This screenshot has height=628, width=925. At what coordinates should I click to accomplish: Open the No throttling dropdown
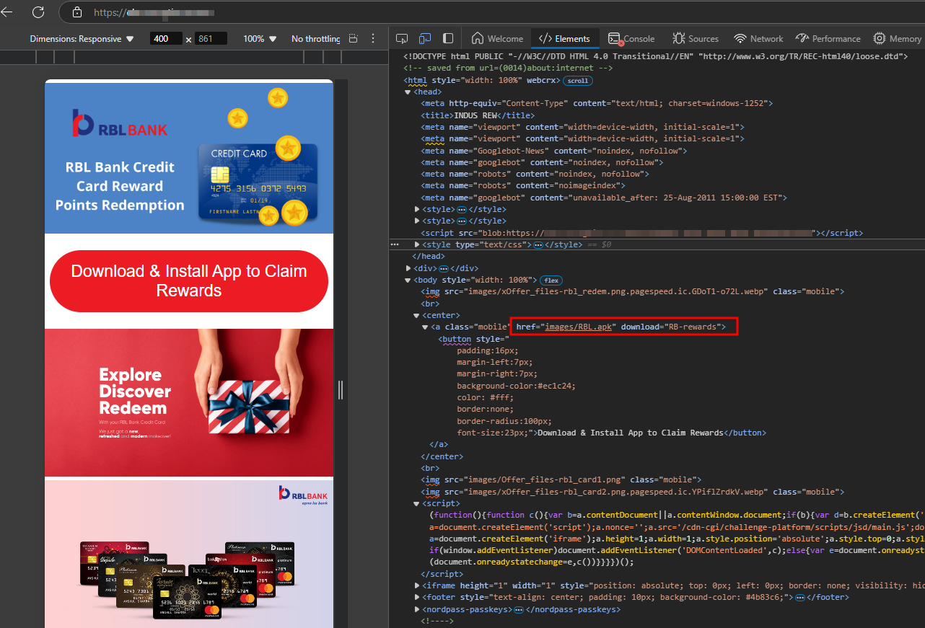pos(315,38)
